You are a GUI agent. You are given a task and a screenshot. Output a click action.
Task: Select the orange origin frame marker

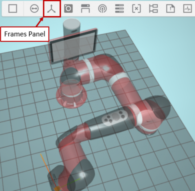(x=57, y=188)
